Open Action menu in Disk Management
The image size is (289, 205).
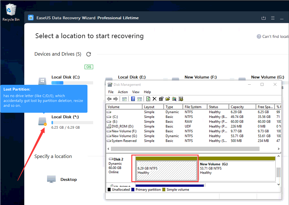click(123, 92)
